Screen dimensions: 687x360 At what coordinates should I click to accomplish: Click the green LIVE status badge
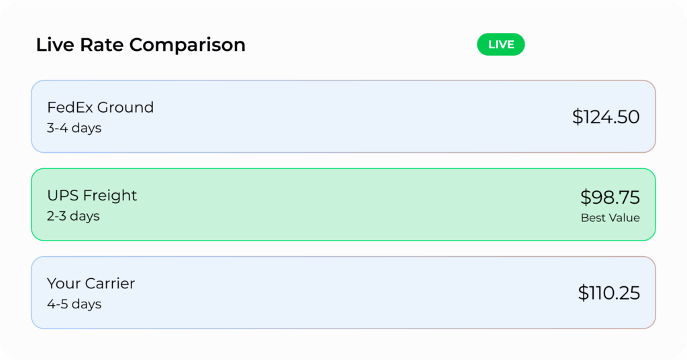click(500, 45)
